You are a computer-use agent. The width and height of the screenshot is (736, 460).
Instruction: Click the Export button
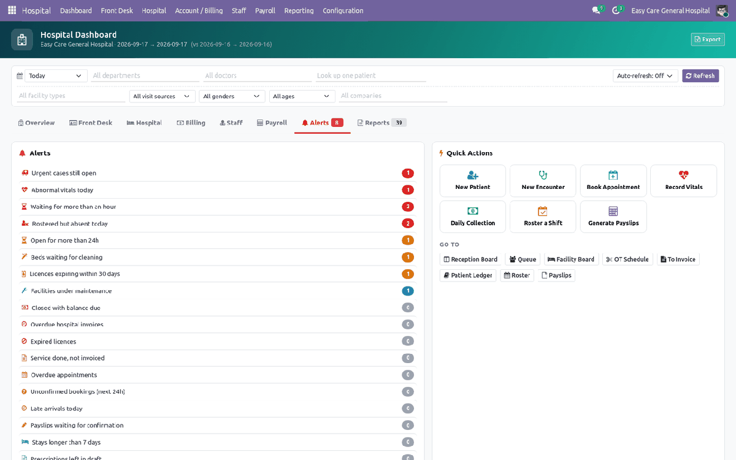(708, 39)
